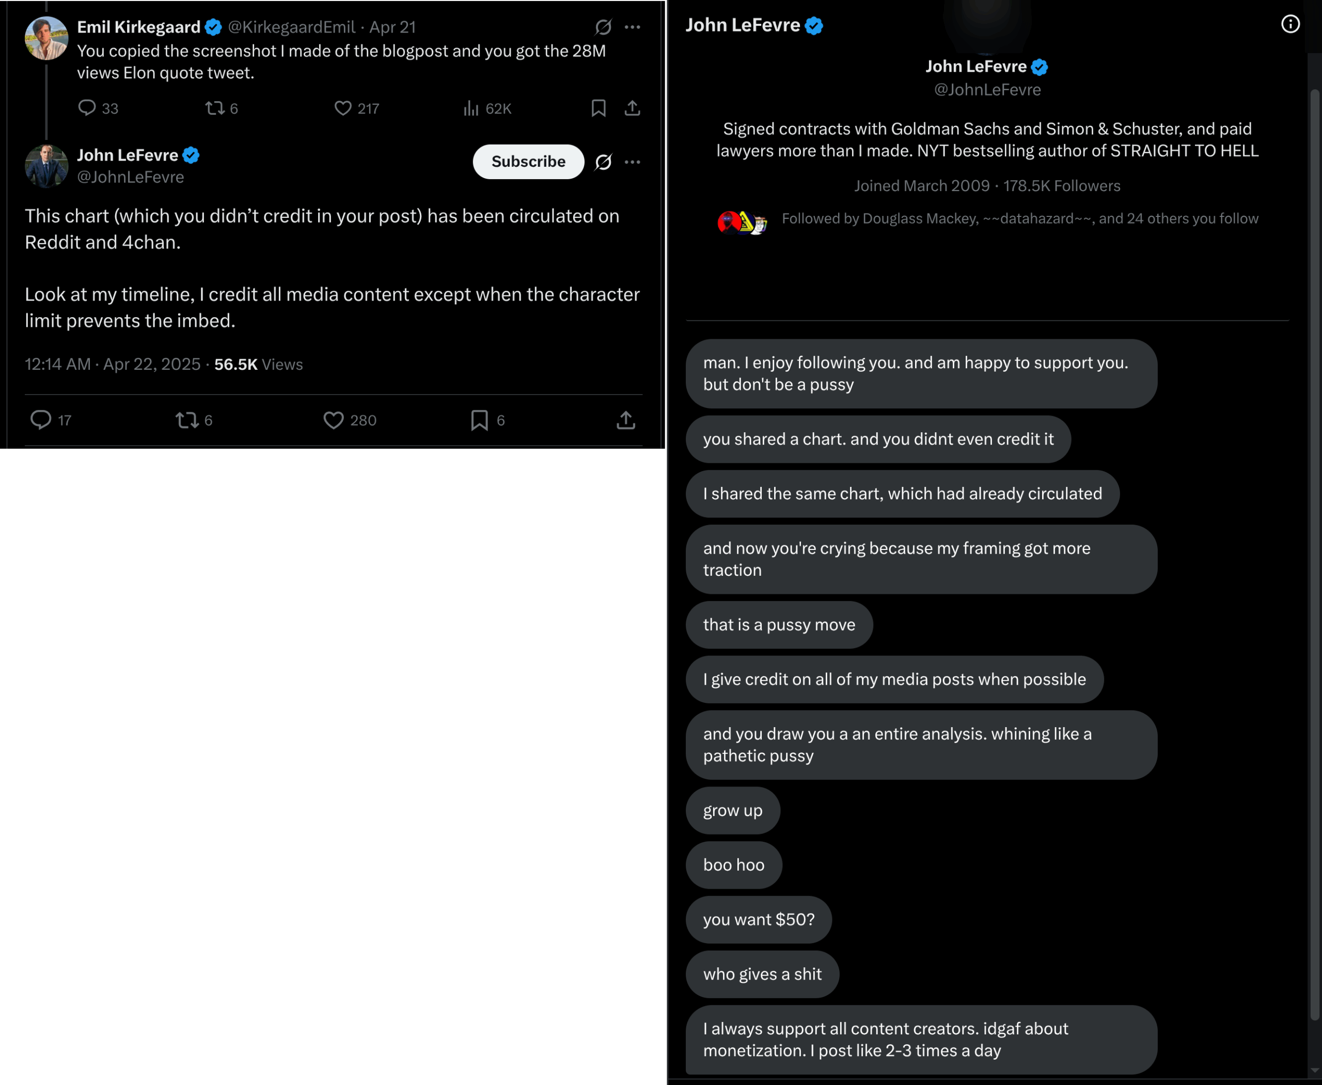Share John LeFevre's main tweet

pyautogui.click(x=626, y=420)
